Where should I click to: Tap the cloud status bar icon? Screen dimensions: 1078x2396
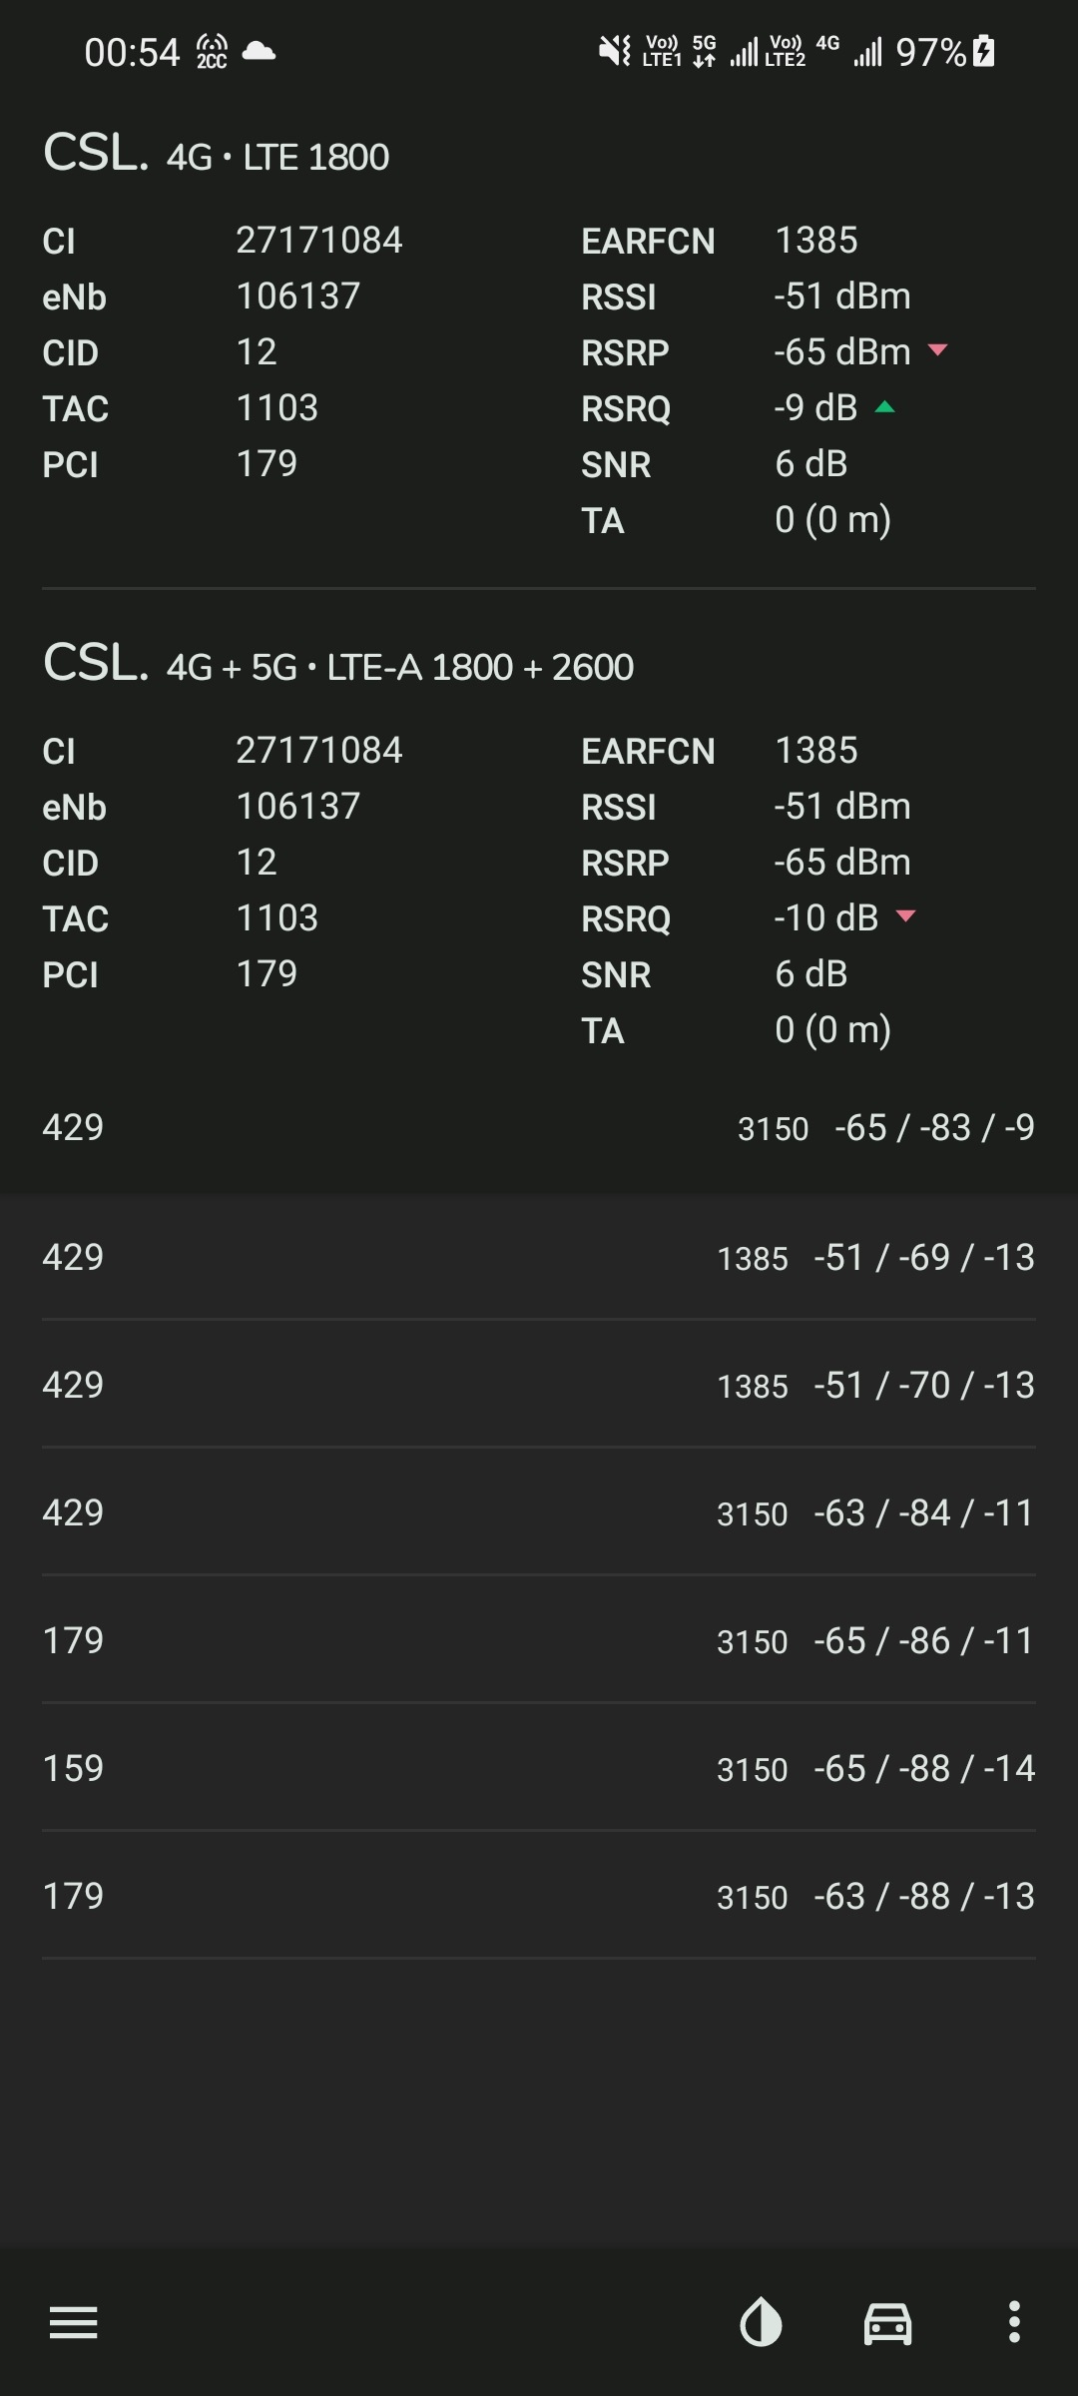[259, 51]
